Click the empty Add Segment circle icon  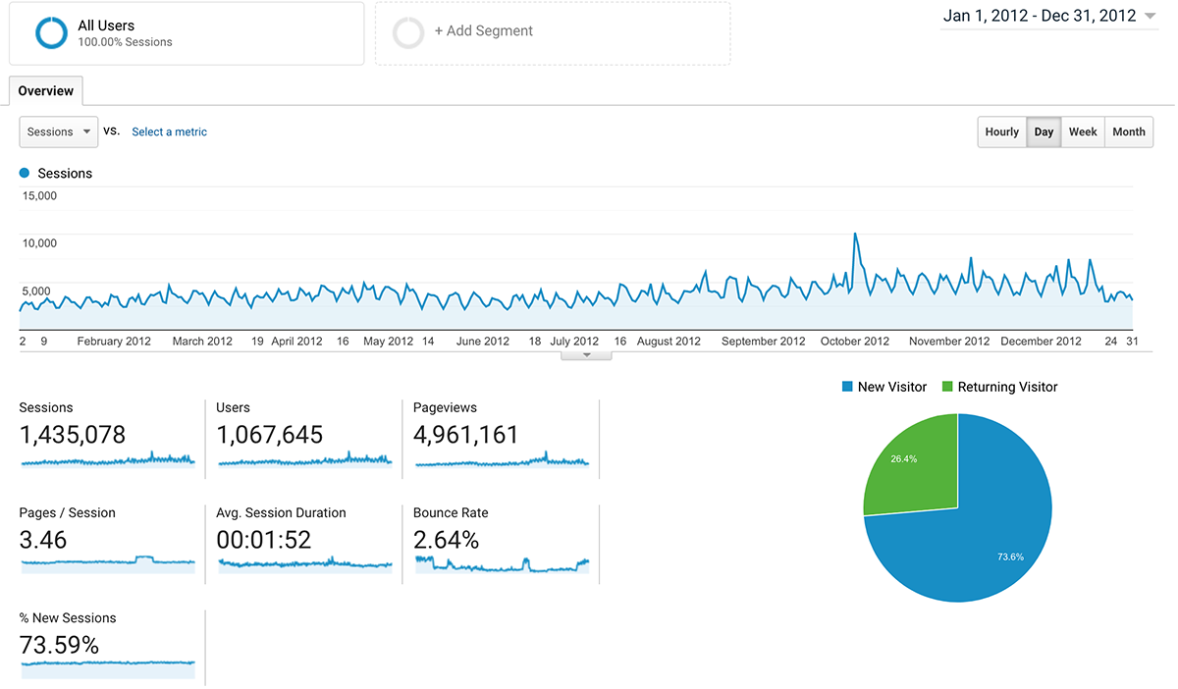coord(408,33)
